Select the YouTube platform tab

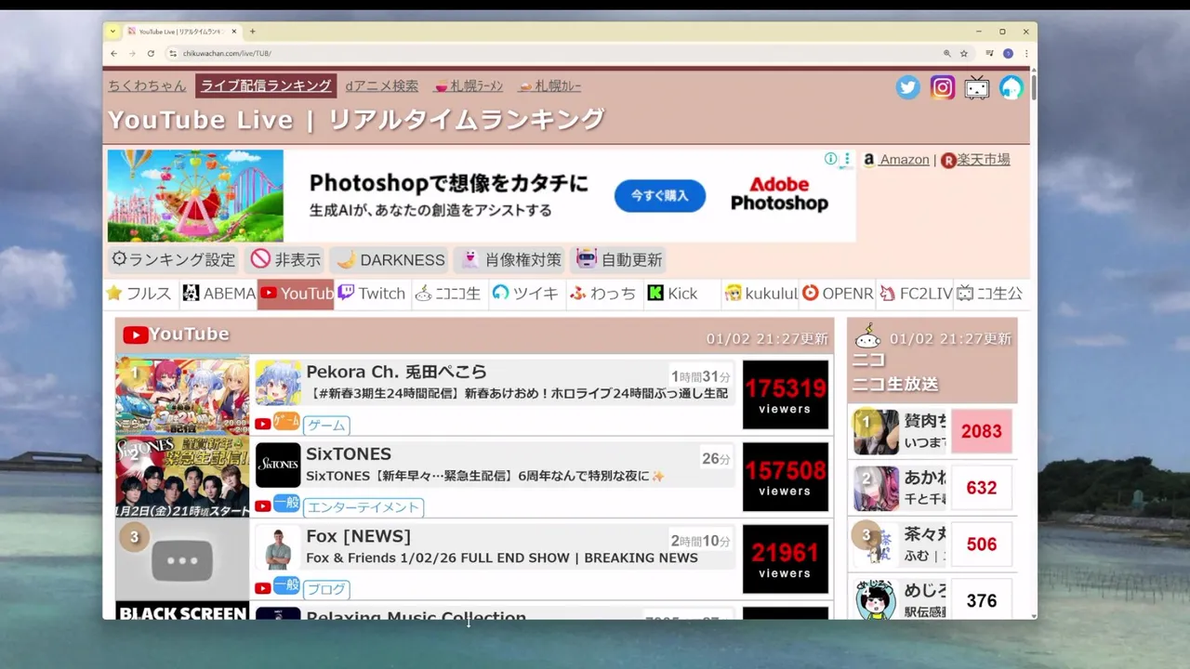point(296,294)
